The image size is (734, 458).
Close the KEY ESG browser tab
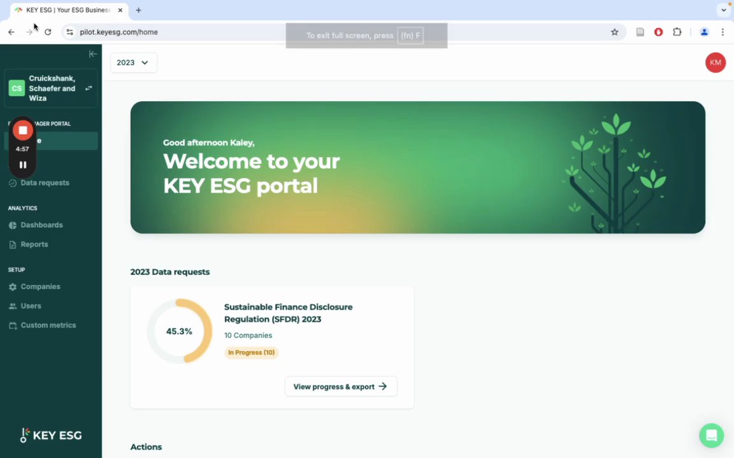pyautogui.click(x=120, y=10)
